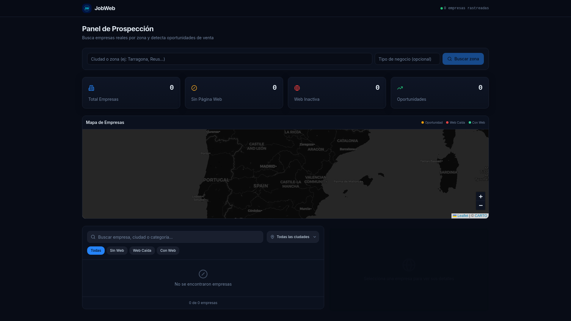Click the orange icon in Sin Página Web card
Screen dimensions: 571x321
click(x=194, y=88)
